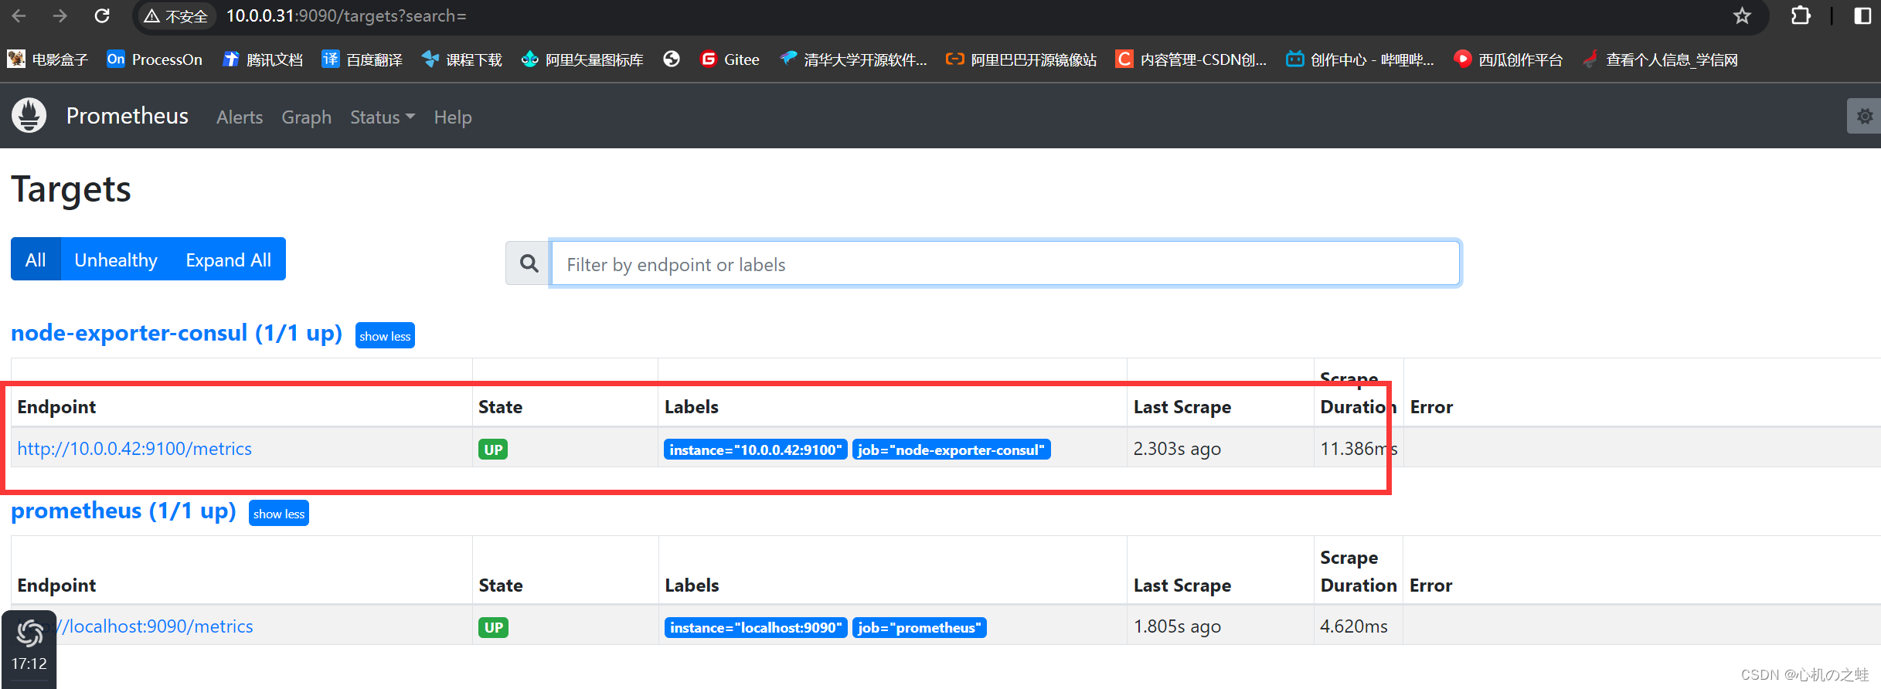Click the search magnifier icon
Screen dimensions: 1881x689
tap(529, 263)
